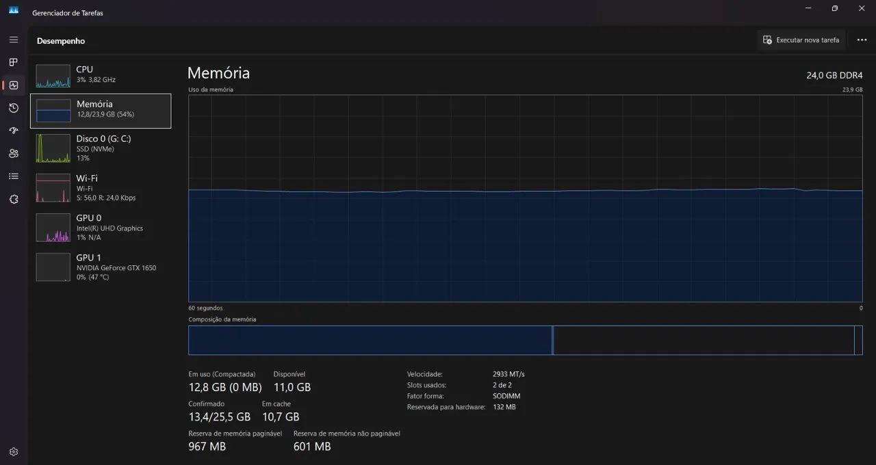The image size is (876, 465).
Task: Click the Memória title heading
Action: click(218, 73)
